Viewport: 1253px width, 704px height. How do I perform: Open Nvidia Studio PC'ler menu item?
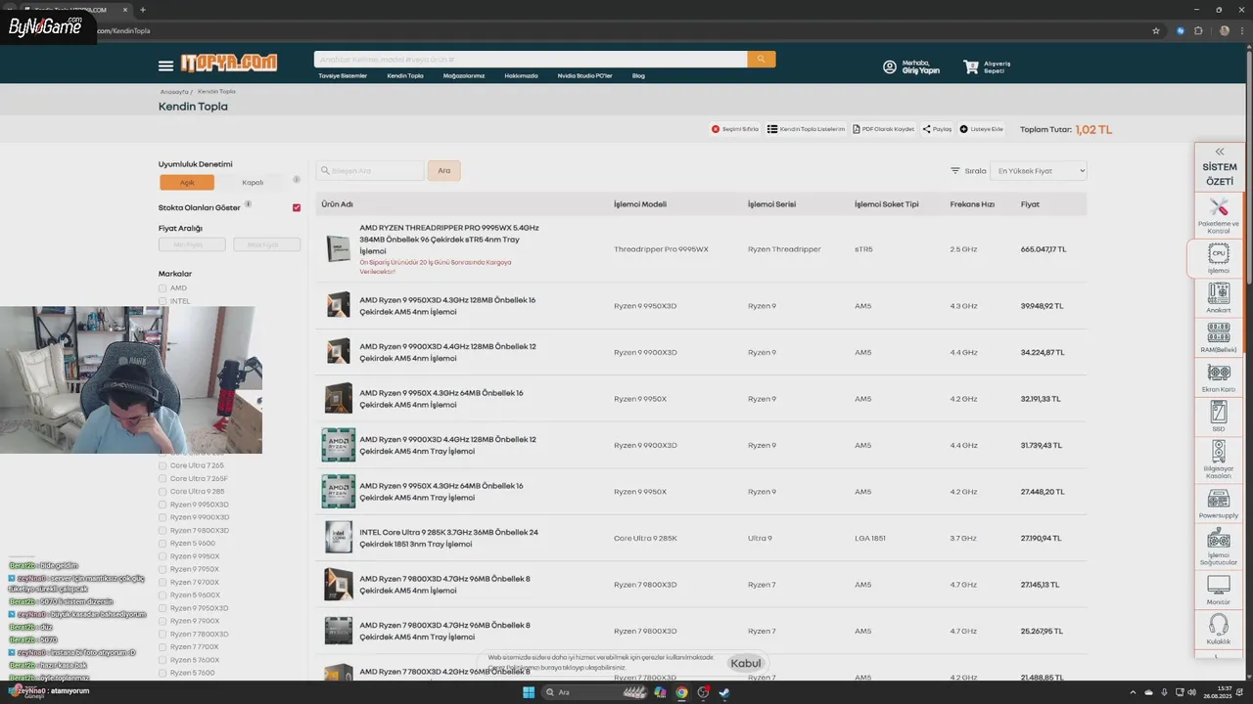click(584, 75)
